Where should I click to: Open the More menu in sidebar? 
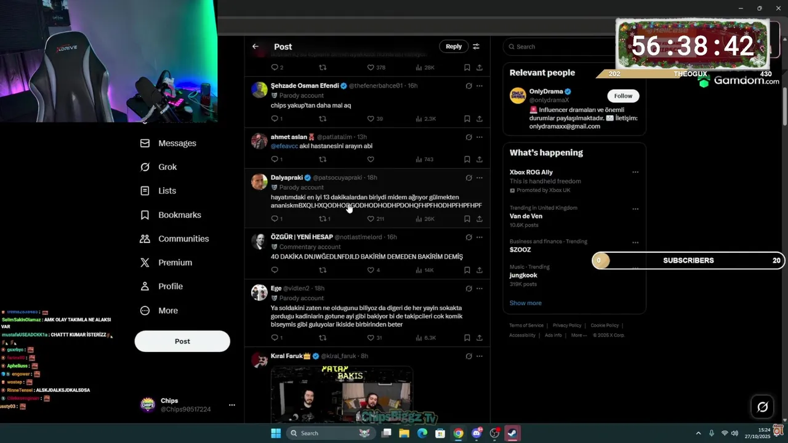tap(159, 311)
